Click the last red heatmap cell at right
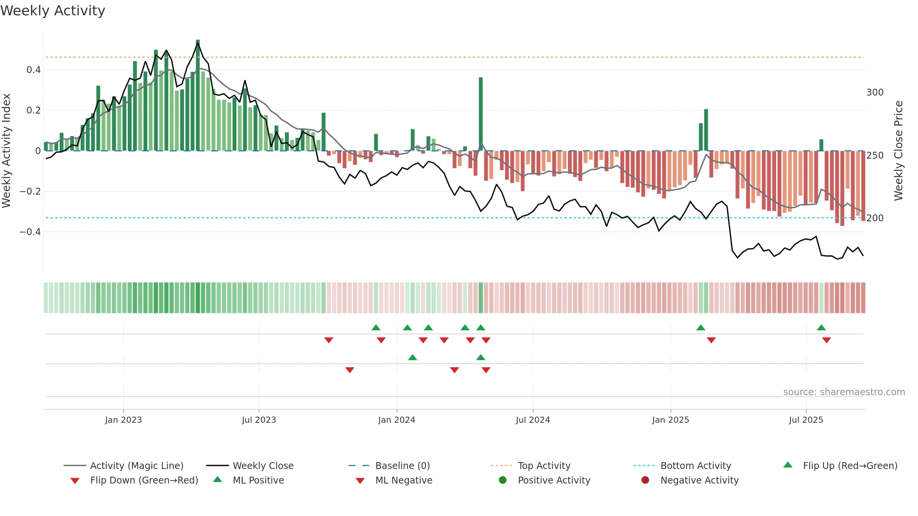Screen dimensions: 918x516 [x=863, y=298]
